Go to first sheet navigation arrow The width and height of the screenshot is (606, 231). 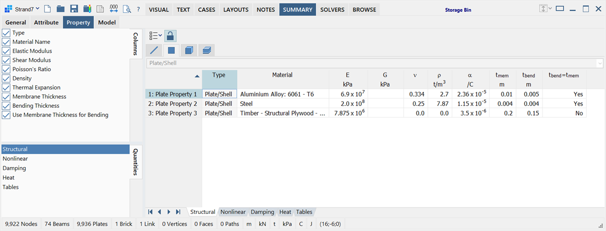tap(150, 212)
